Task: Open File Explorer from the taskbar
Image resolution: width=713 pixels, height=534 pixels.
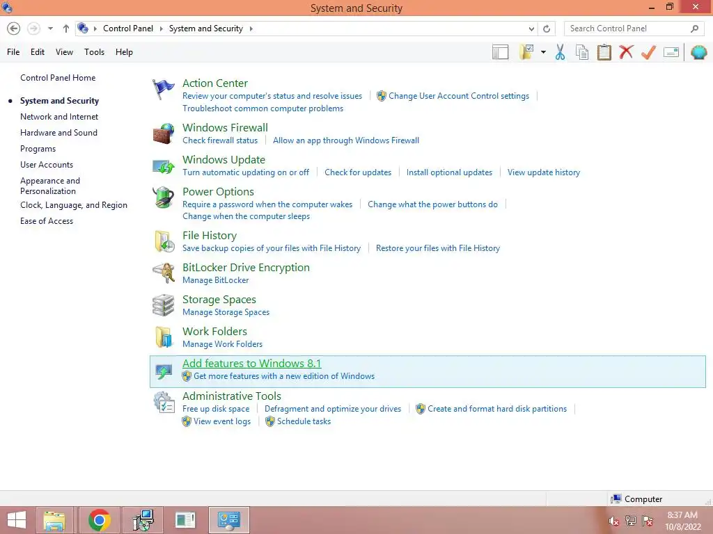Action: tap(54, 520)
